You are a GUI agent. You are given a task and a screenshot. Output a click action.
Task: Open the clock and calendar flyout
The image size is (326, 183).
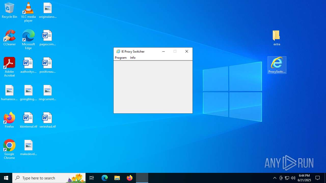(x=304, y=178)
